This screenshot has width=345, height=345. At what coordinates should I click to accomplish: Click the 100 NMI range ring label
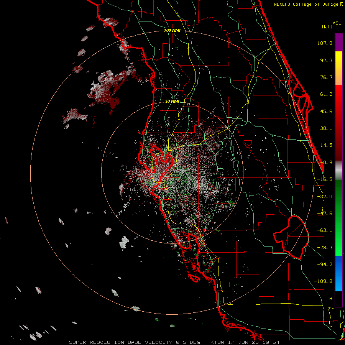coord(172,30)
